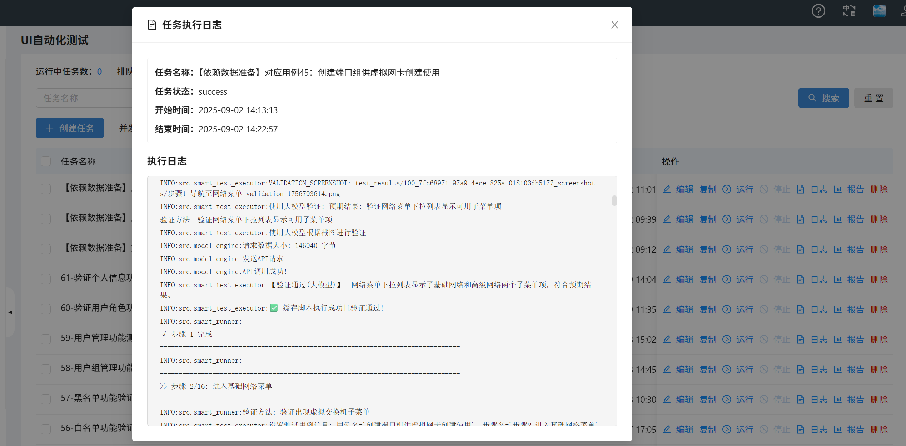Screen dimensions: 906x446
Task: Check the 60-验证用户角色 row checkbox
Action: coord(46,309)
